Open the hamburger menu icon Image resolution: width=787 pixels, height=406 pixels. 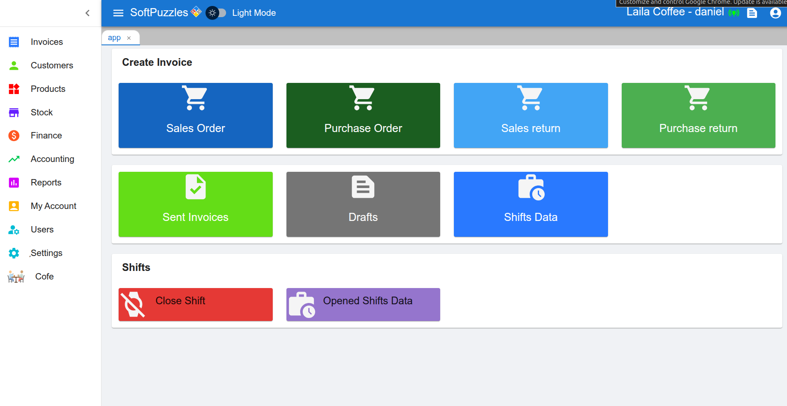(x=118, y=13)
